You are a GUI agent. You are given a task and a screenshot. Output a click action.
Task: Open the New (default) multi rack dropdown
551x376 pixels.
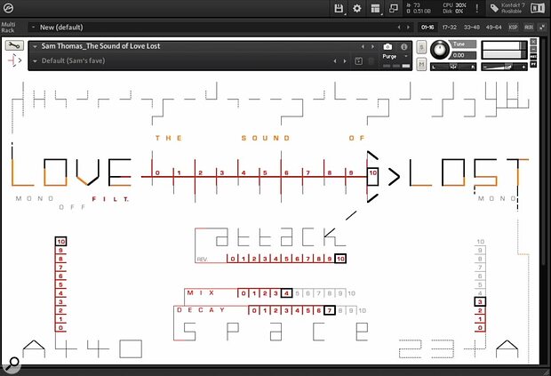tap(34, 28)
